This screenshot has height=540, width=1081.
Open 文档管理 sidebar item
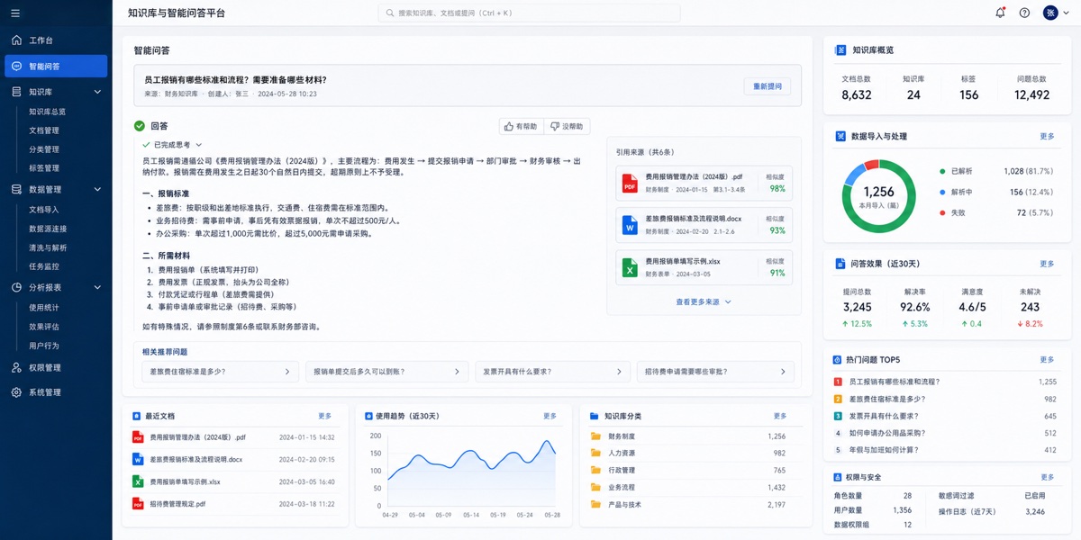coord(44,130)
